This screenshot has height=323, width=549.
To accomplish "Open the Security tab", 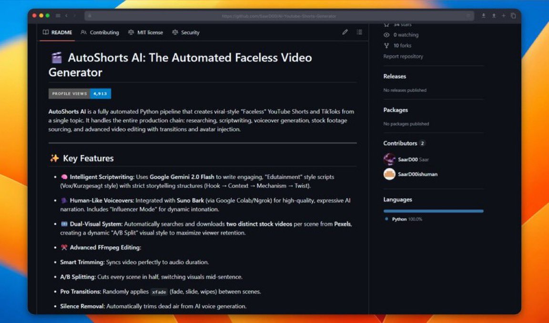I will [186, 32].
